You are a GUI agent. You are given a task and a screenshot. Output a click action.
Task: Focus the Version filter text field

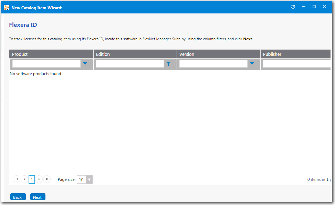tap(213, 64)
